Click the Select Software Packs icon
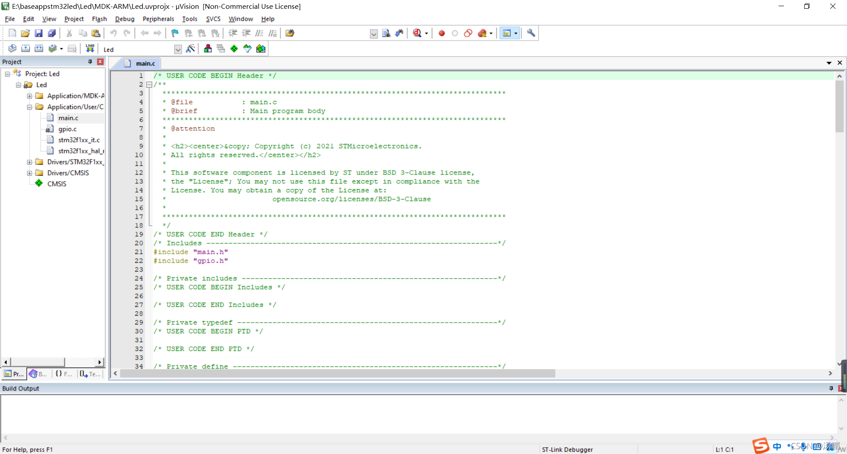This screenshot has width=847, height=454. coord(247,48)
